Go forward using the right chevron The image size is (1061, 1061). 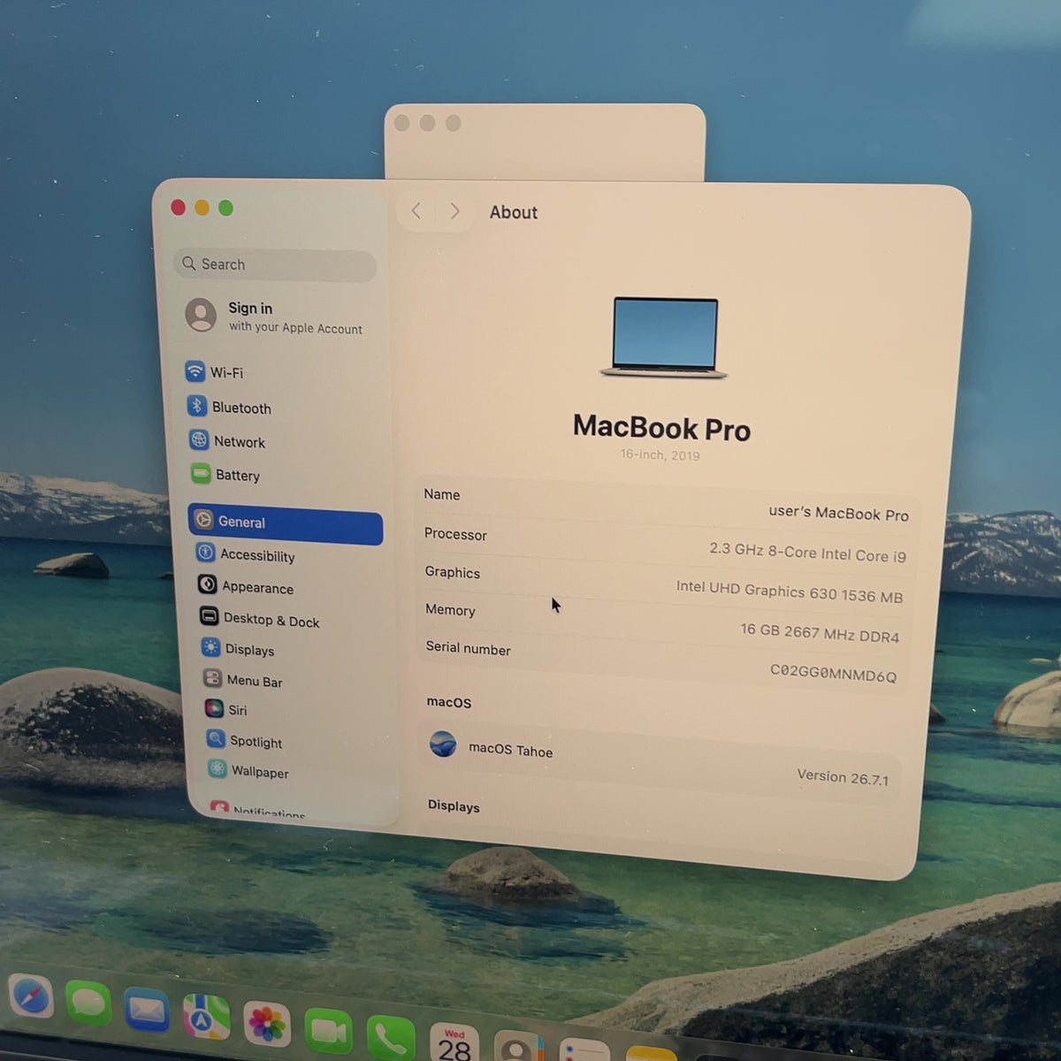[x=454, y=211]
